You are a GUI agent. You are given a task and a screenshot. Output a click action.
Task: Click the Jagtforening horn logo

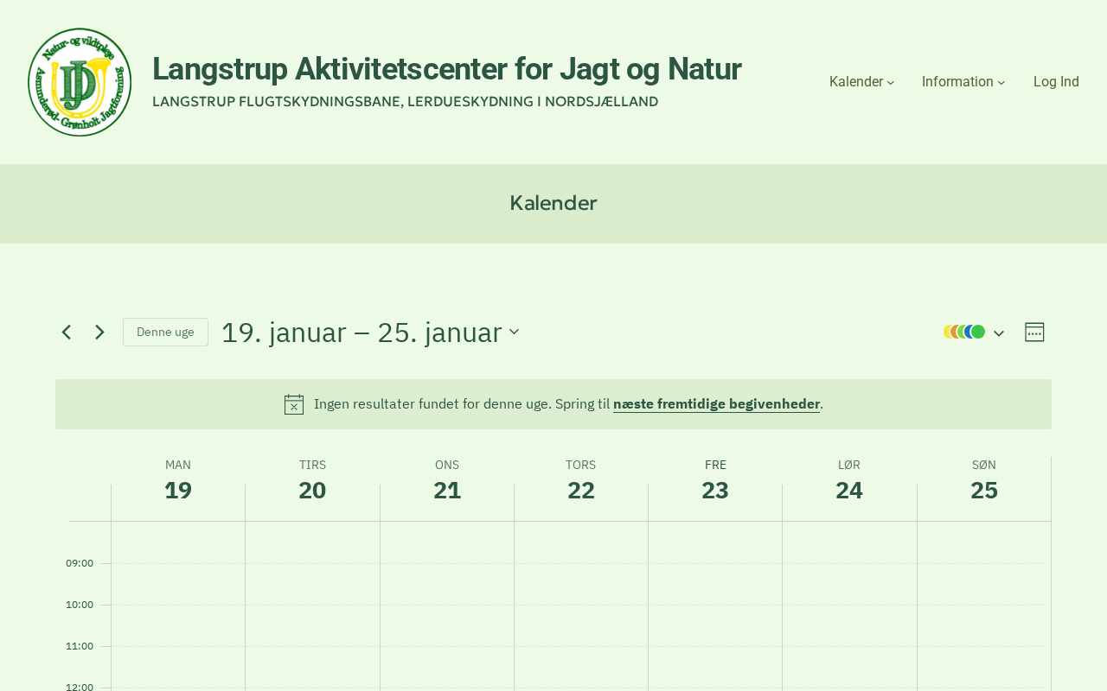click(x=80, y=82)
